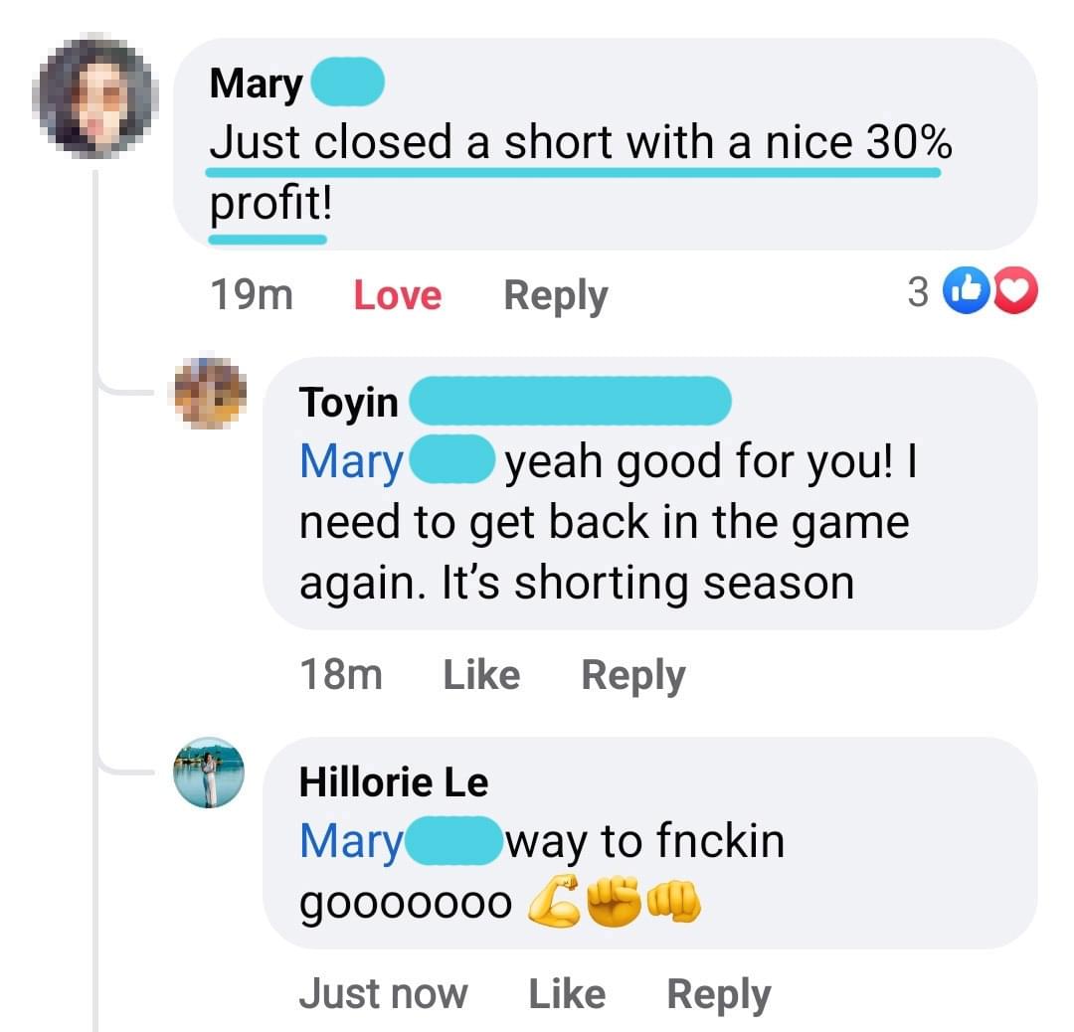The height and width of the screenshot is (1032, 1074).
Task: Toggle Love reaction on Mary's comment
Action: 397,296
